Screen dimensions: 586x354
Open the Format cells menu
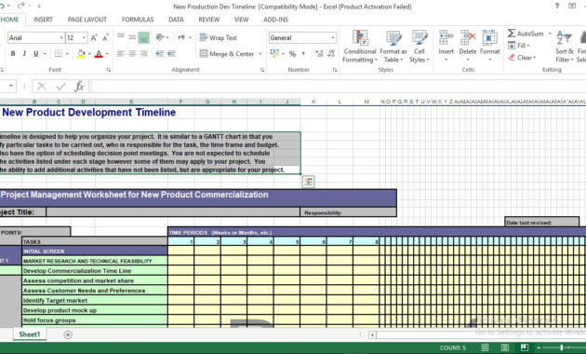pyautogui.click(x=489, y=46)
